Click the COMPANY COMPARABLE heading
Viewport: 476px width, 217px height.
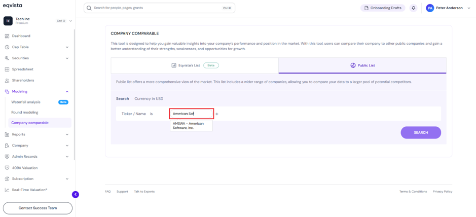135,33
